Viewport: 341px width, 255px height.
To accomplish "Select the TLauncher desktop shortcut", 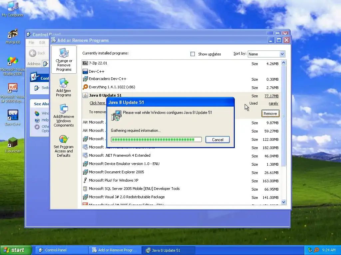I will (13, 145).
